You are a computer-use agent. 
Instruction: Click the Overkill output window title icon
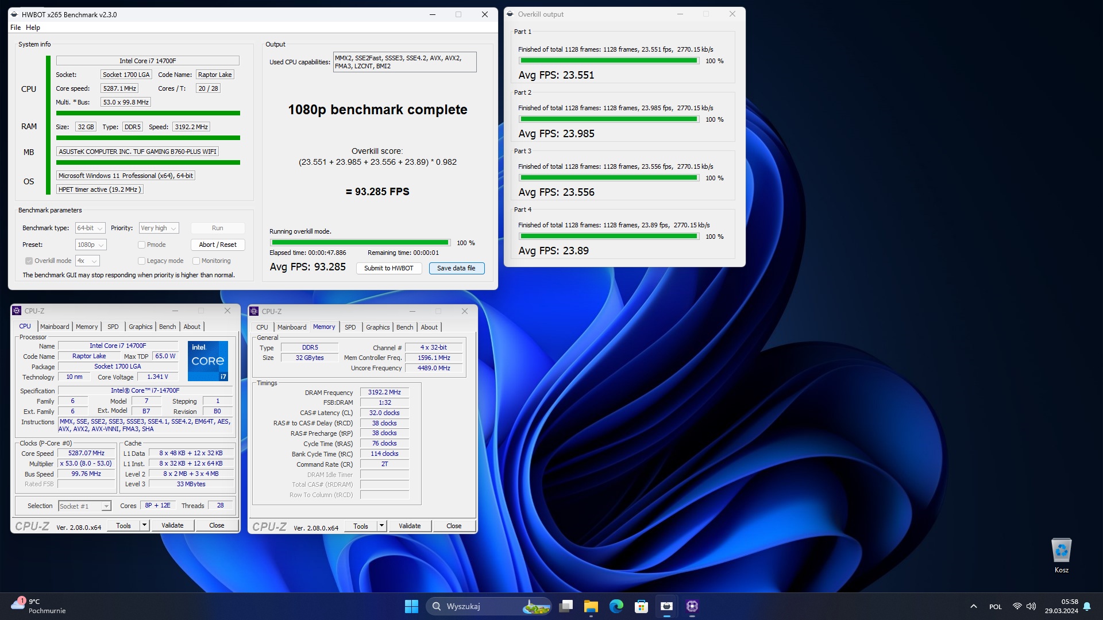(x=510, y=14)
